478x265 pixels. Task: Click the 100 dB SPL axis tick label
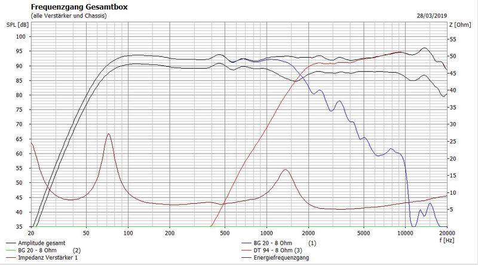21,37
